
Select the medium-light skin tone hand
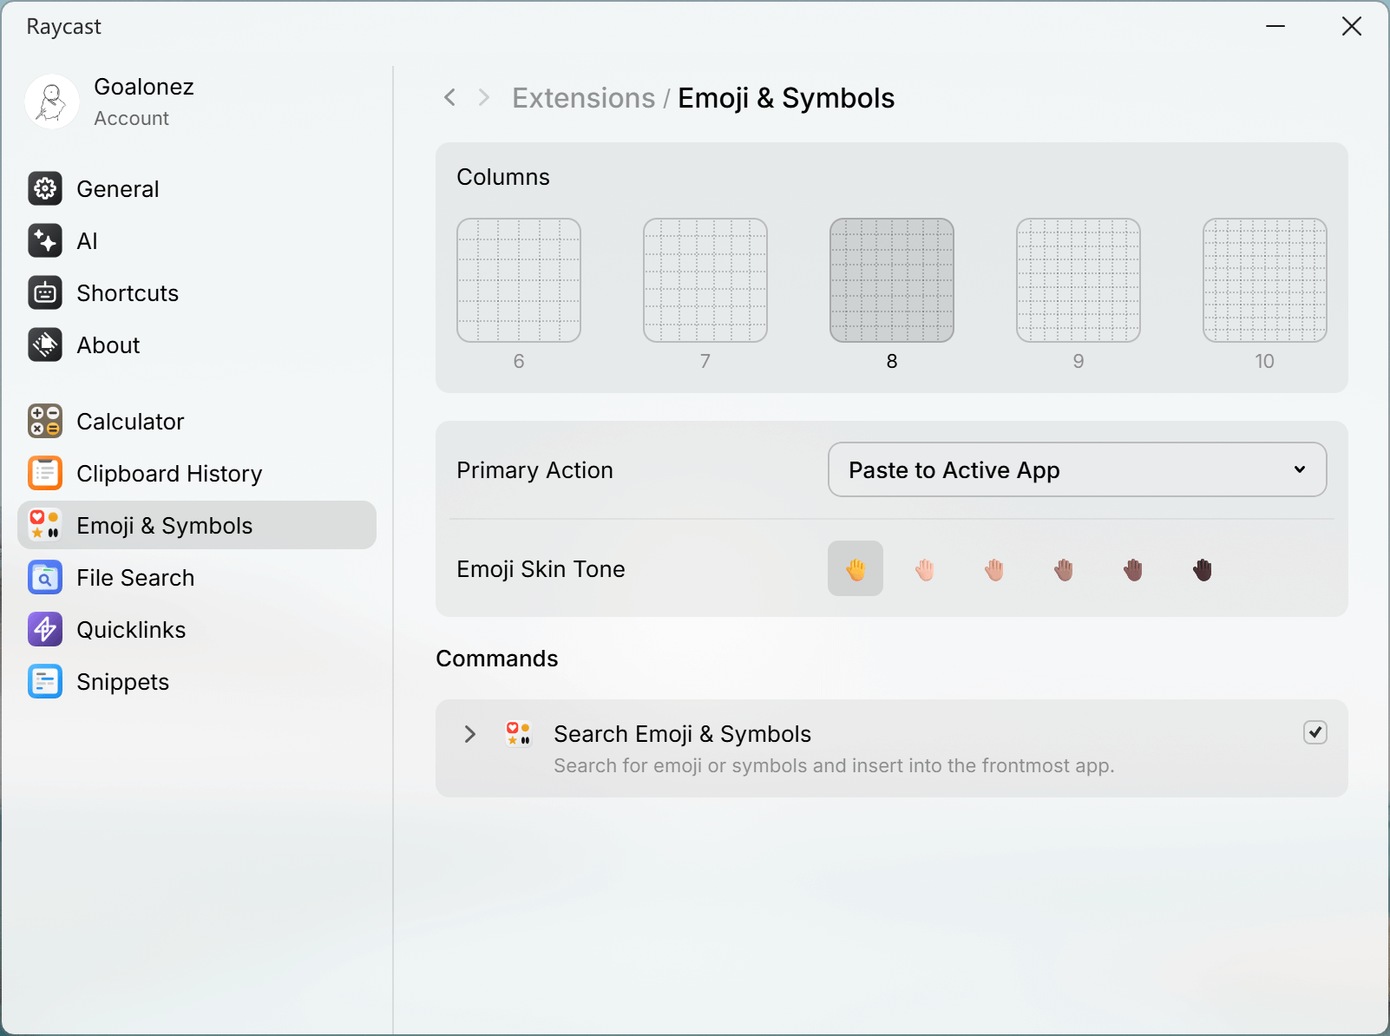coord(994,569)
